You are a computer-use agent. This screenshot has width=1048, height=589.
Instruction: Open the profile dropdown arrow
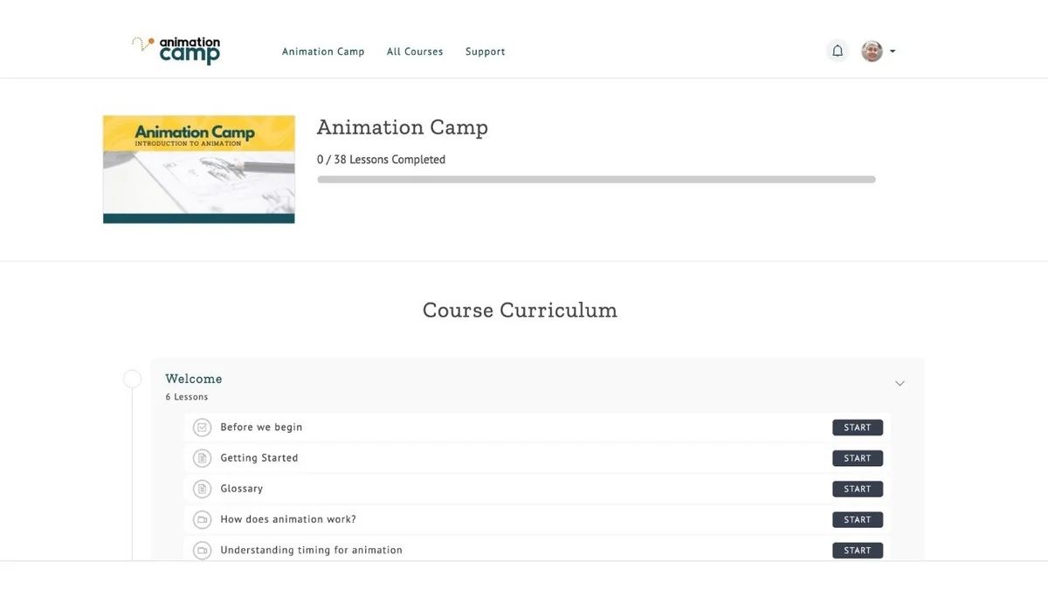tap(893, 51)
